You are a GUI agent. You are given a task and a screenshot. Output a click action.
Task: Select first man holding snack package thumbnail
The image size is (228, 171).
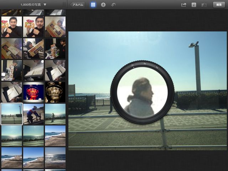pos(12,27)
